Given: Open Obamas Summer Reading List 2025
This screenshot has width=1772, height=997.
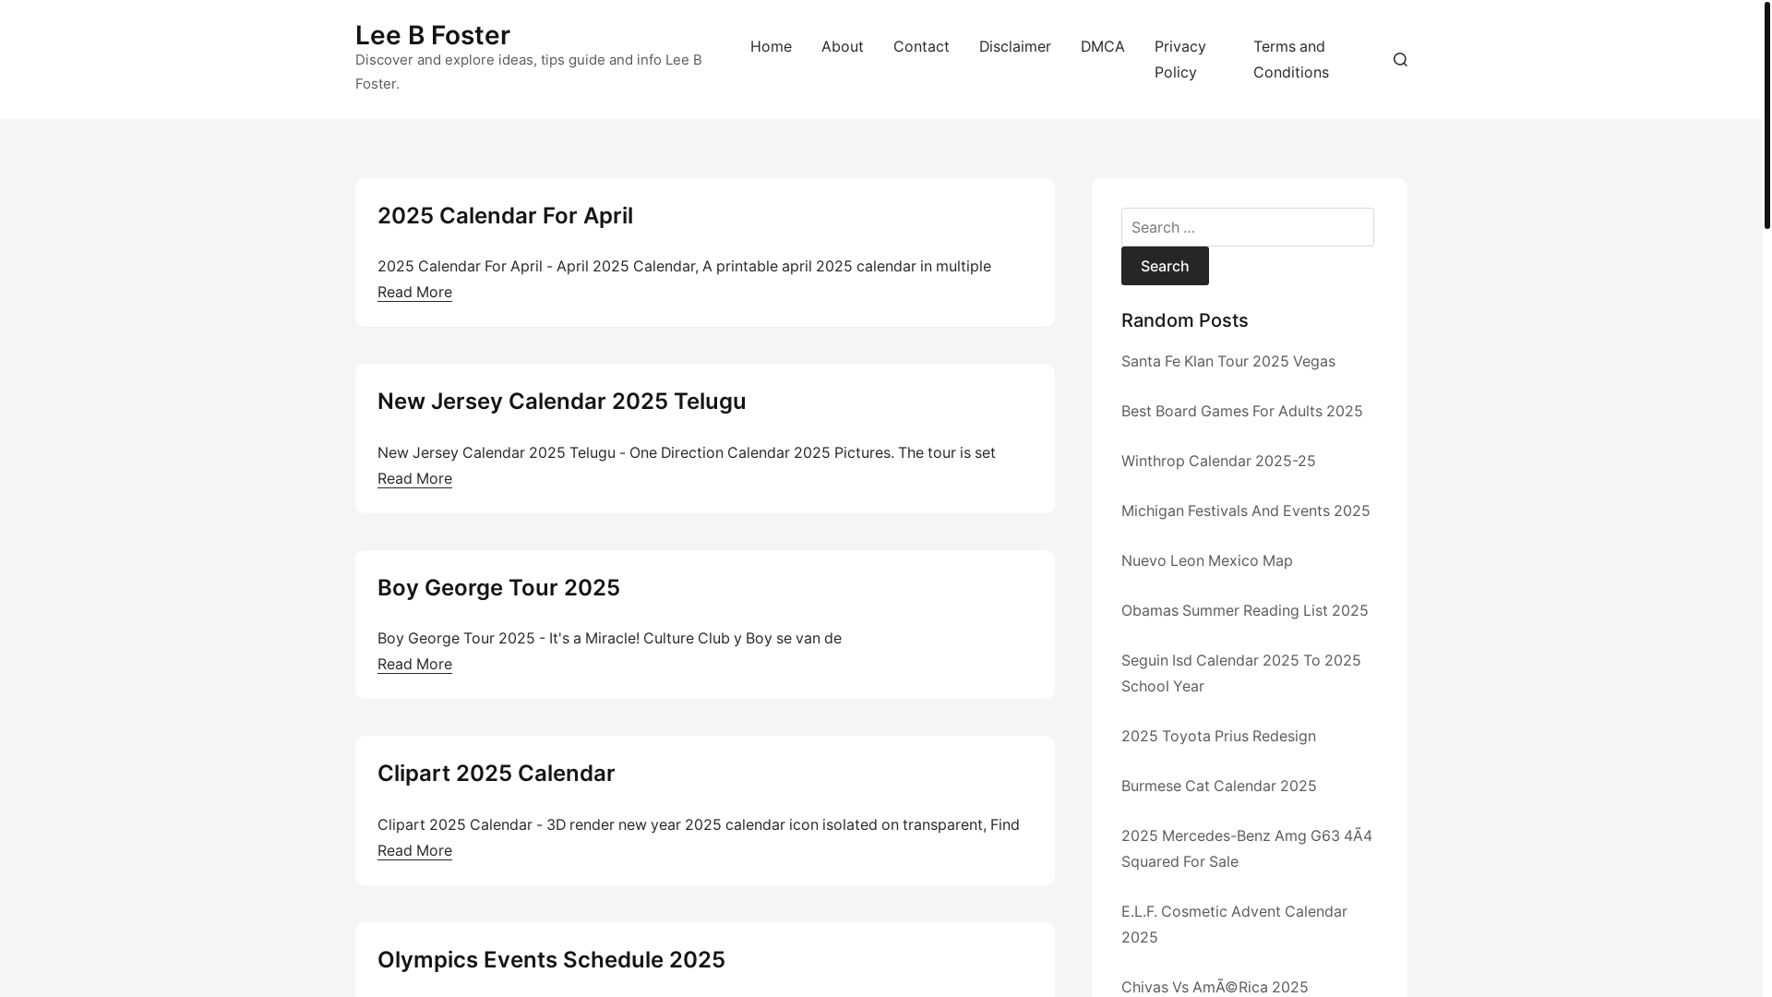Looking at the screenshot, I should pos(1244,610).
